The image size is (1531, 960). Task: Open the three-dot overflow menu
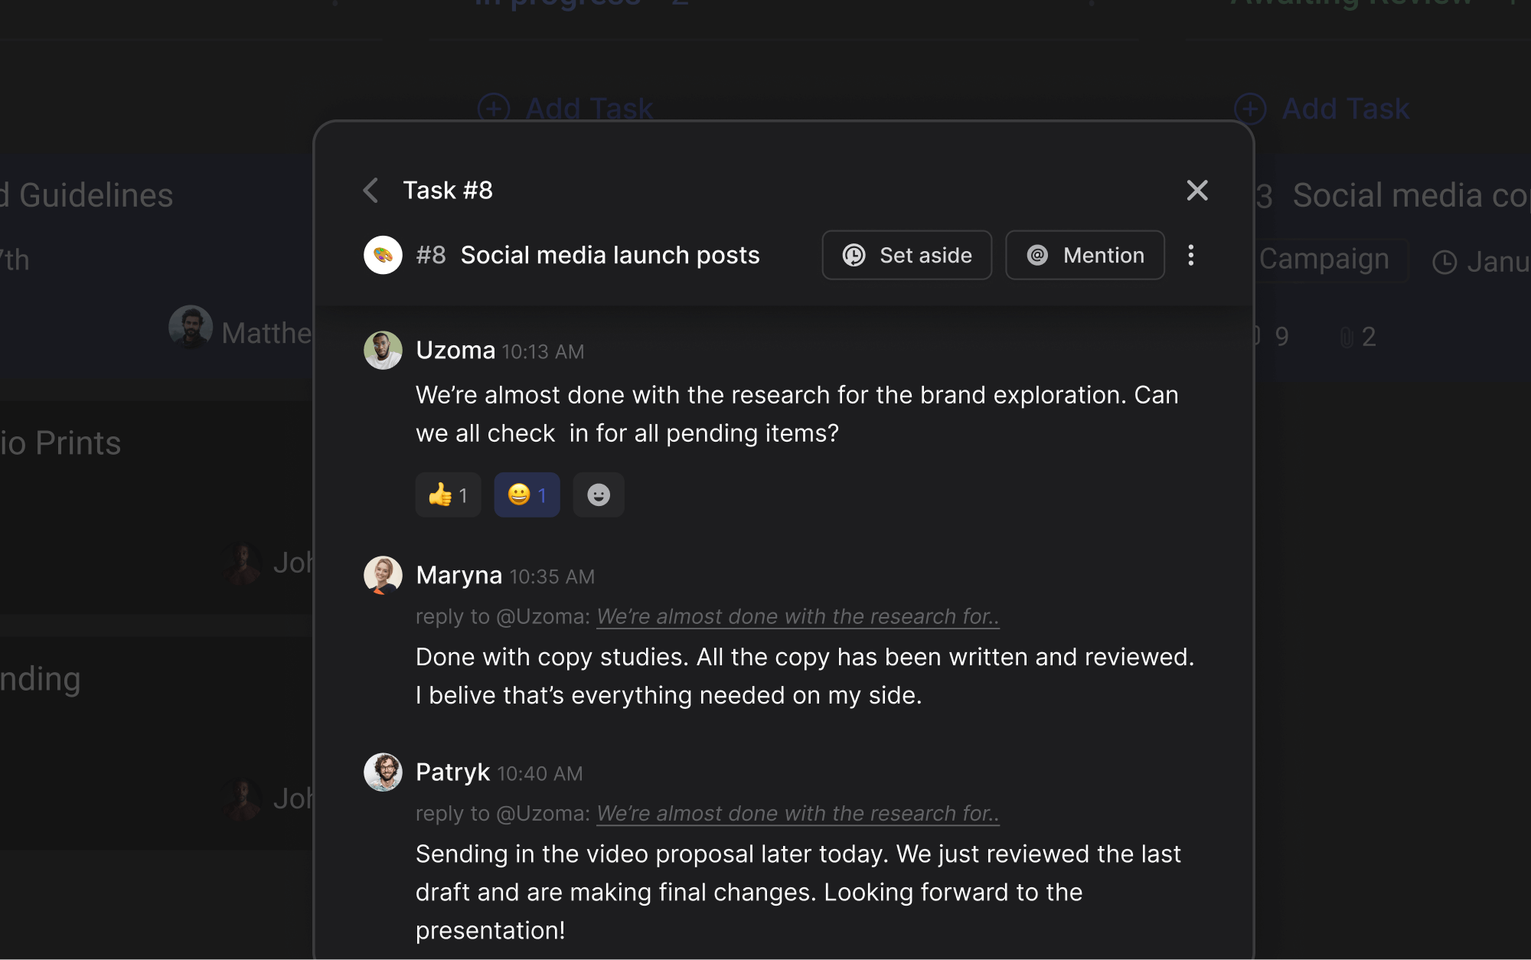click(x=1191, y=255)
